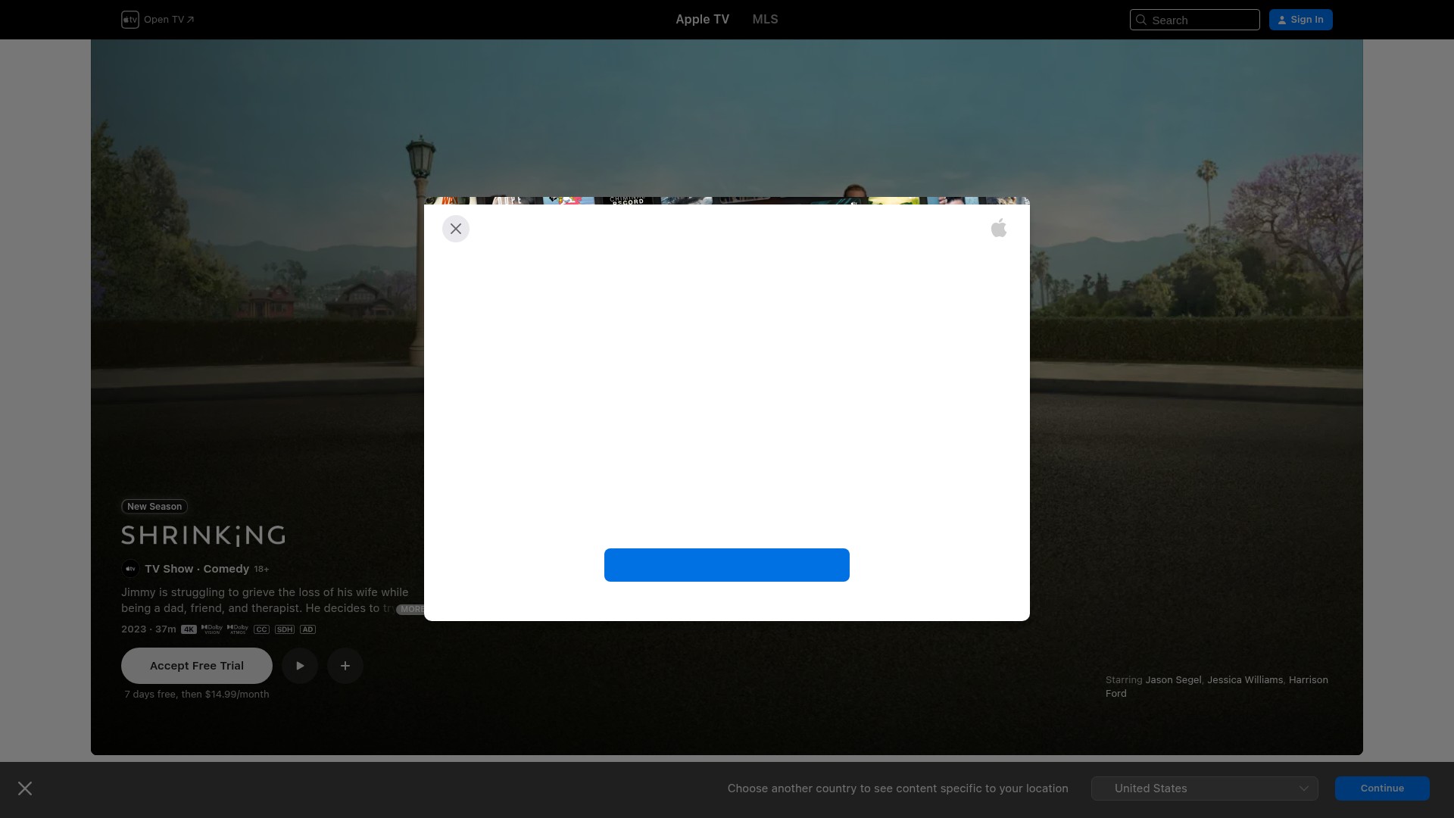Click the AD audio description badge
The height and width of the screenshot is (818, 1454).
(307, 629)
